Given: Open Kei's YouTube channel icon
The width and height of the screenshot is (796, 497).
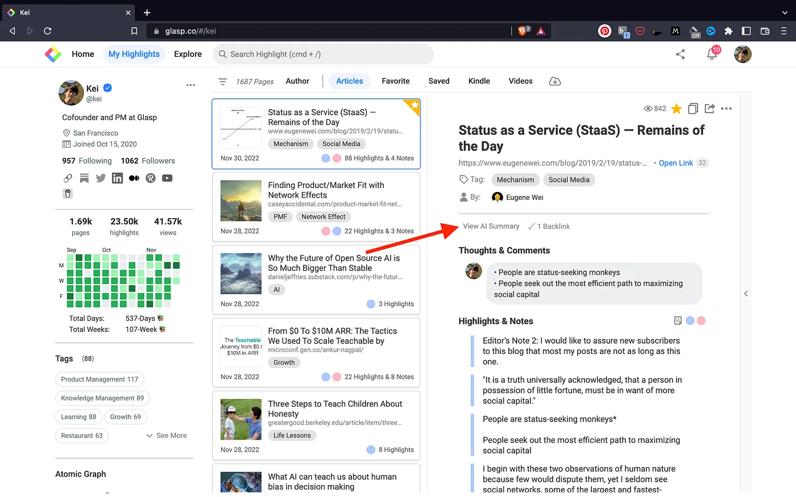Looking at the screenshot, I should [167, 178].
